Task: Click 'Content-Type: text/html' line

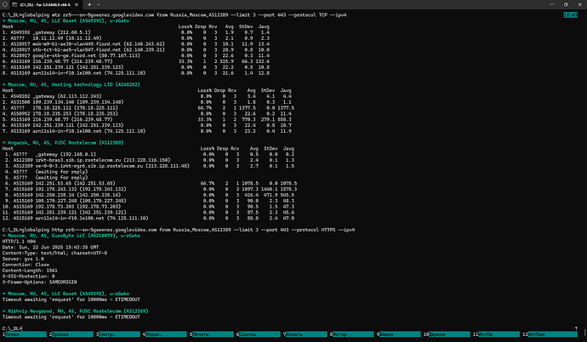Action: [54, 253]
